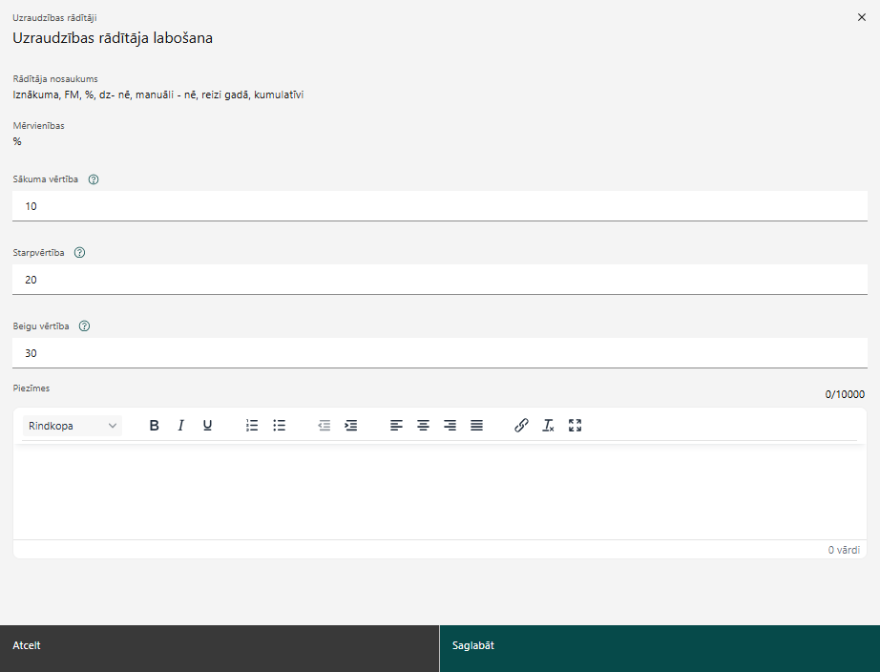This screenshot has height=672, width=880.
Task: Insert a bulleted list
Action: (279, 426)
